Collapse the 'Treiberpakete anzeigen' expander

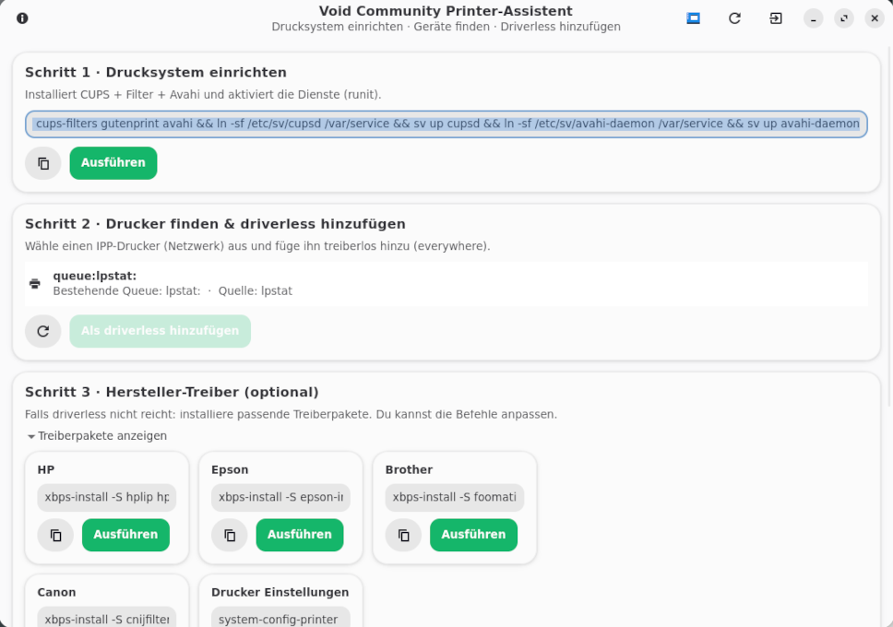[x=97, y=436]
